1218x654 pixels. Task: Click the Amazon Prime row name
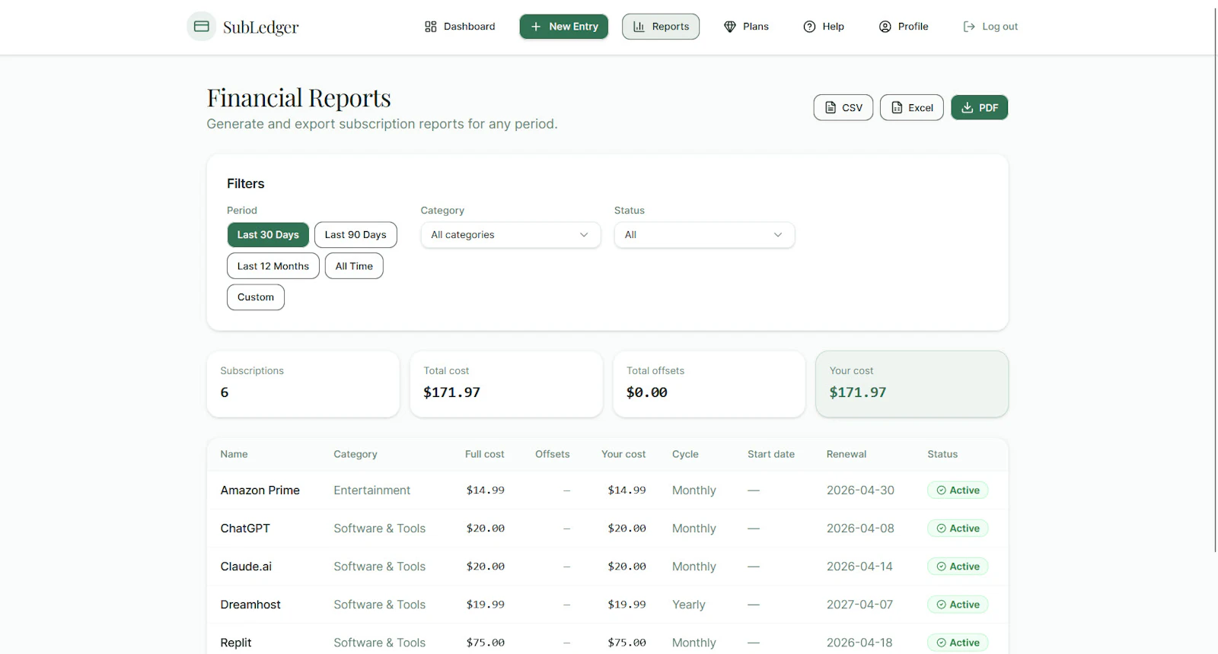pos(260,490)
